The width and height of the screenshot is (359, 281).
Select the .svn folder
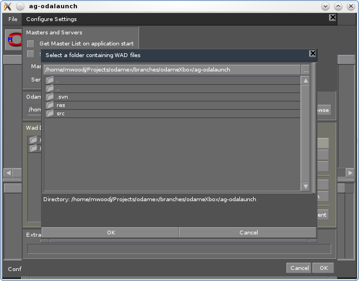click(61, 97)
